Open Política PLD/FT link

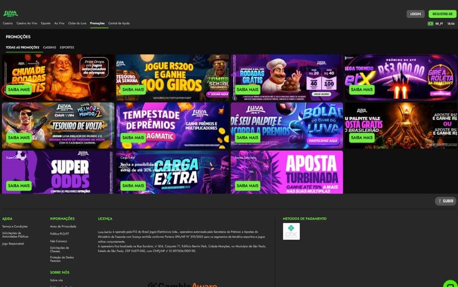click(x=60, y=234)
